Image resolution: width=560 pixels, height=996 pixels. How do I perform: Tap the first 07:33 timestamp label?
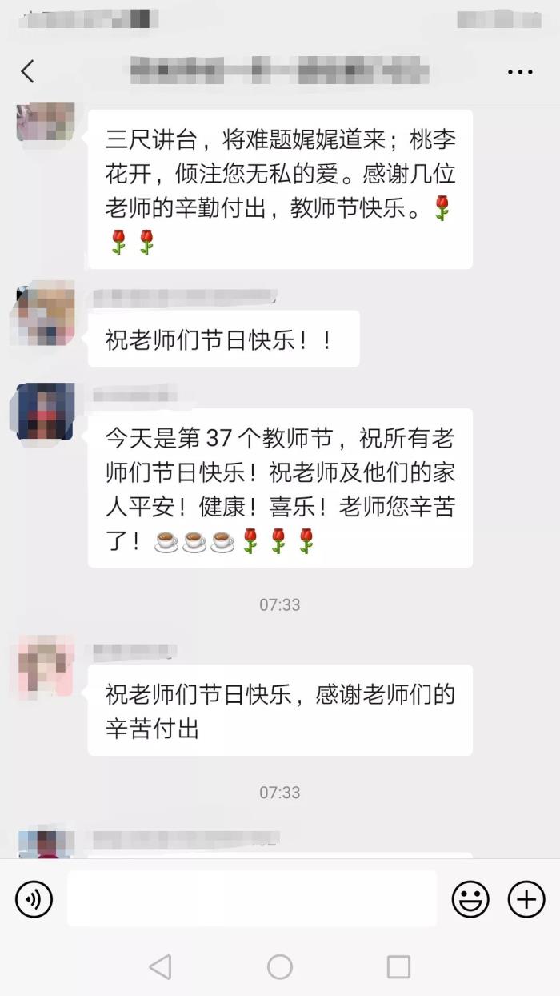[280, 604]
